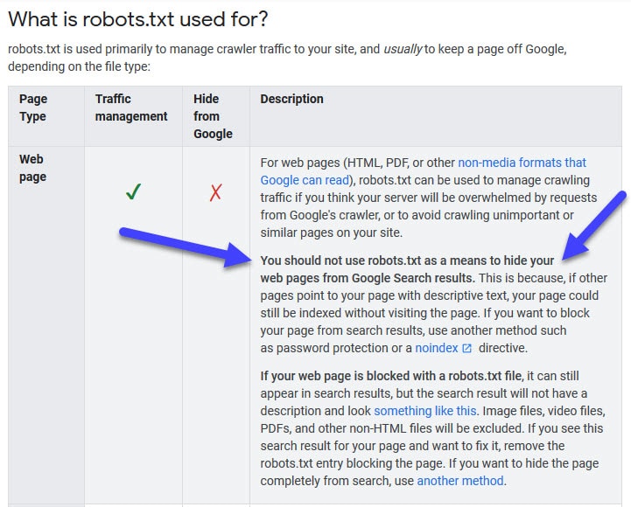Click the Web page row label

pos(32,168)
